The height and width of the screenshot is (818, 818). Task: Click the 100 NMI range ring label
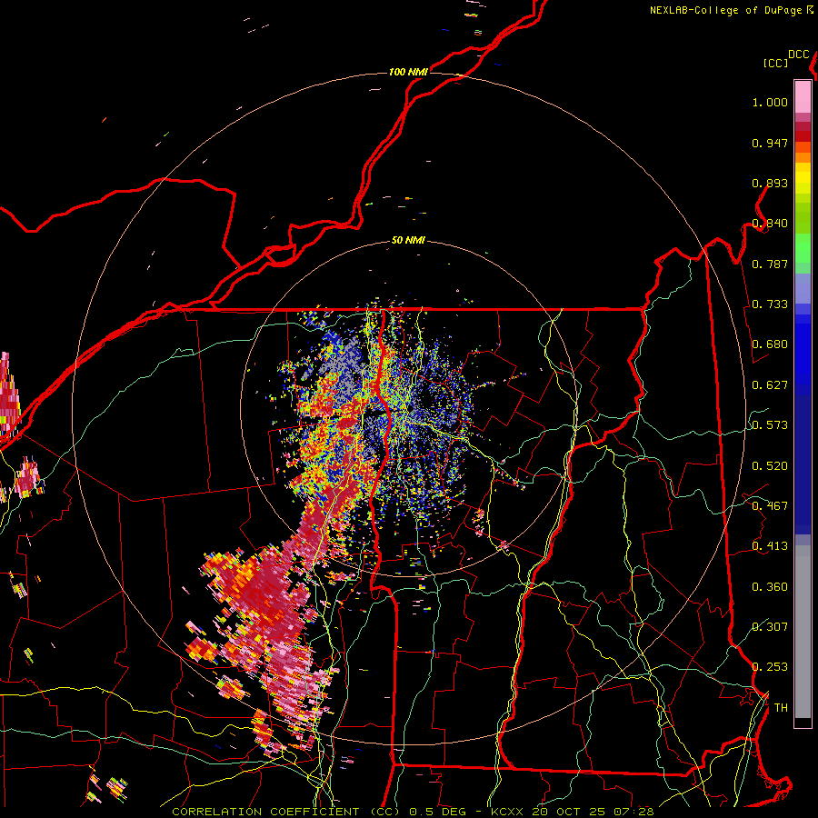[408, 72]
